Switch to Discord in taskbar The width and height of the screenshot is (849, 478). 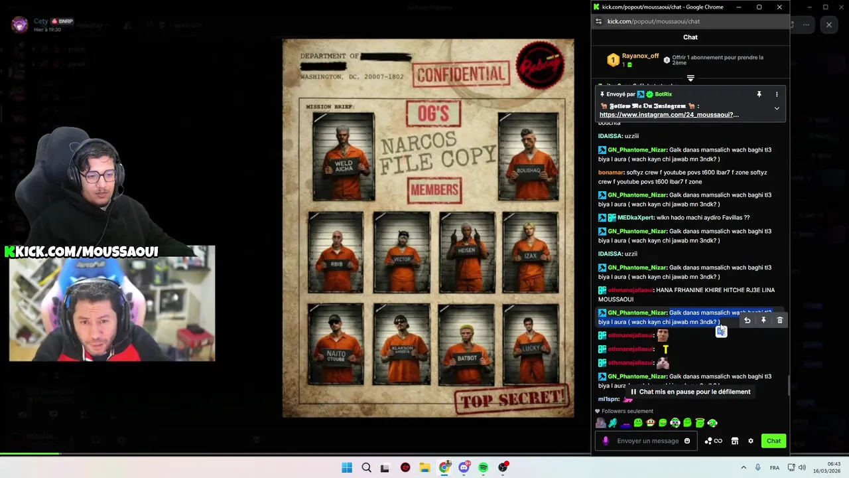464,467
